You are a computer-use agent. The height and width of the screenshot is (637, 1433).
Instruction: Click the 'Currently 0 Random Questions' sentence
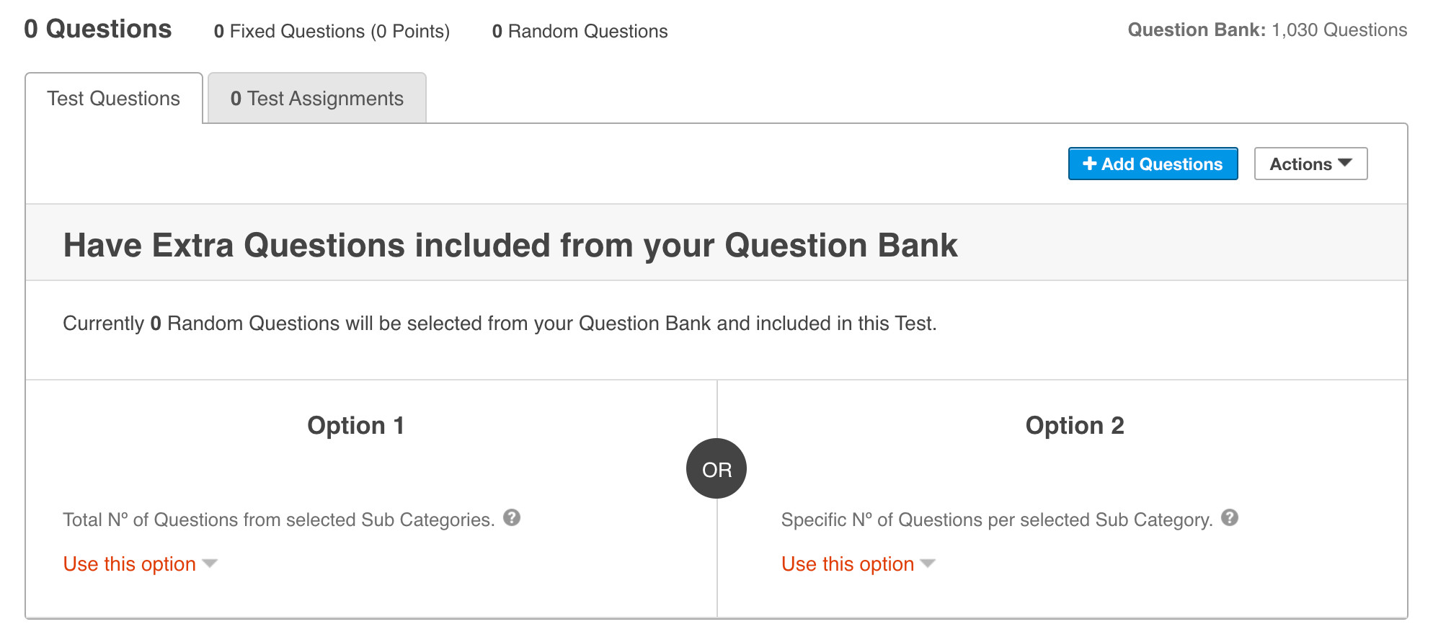(x=500, y=324)
